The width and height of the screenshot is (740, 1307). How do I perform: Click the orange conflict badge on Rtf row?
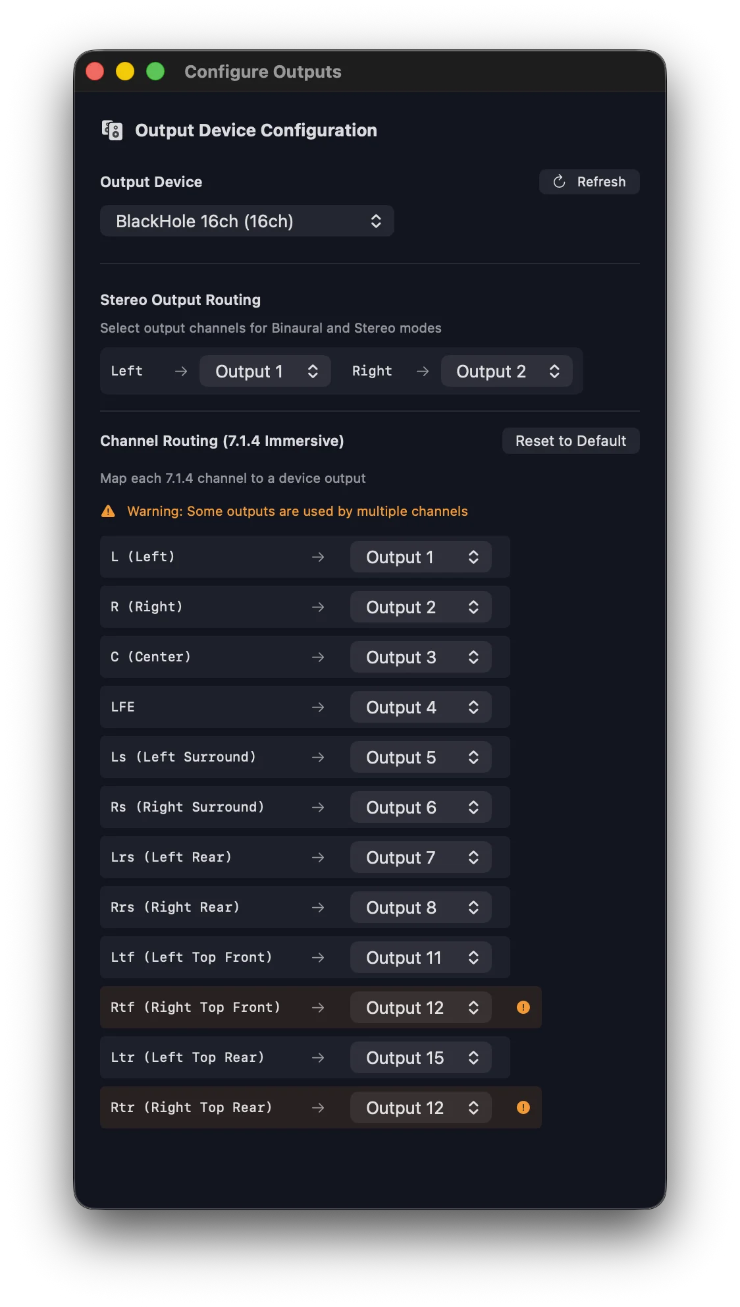tap(523, 1007)
